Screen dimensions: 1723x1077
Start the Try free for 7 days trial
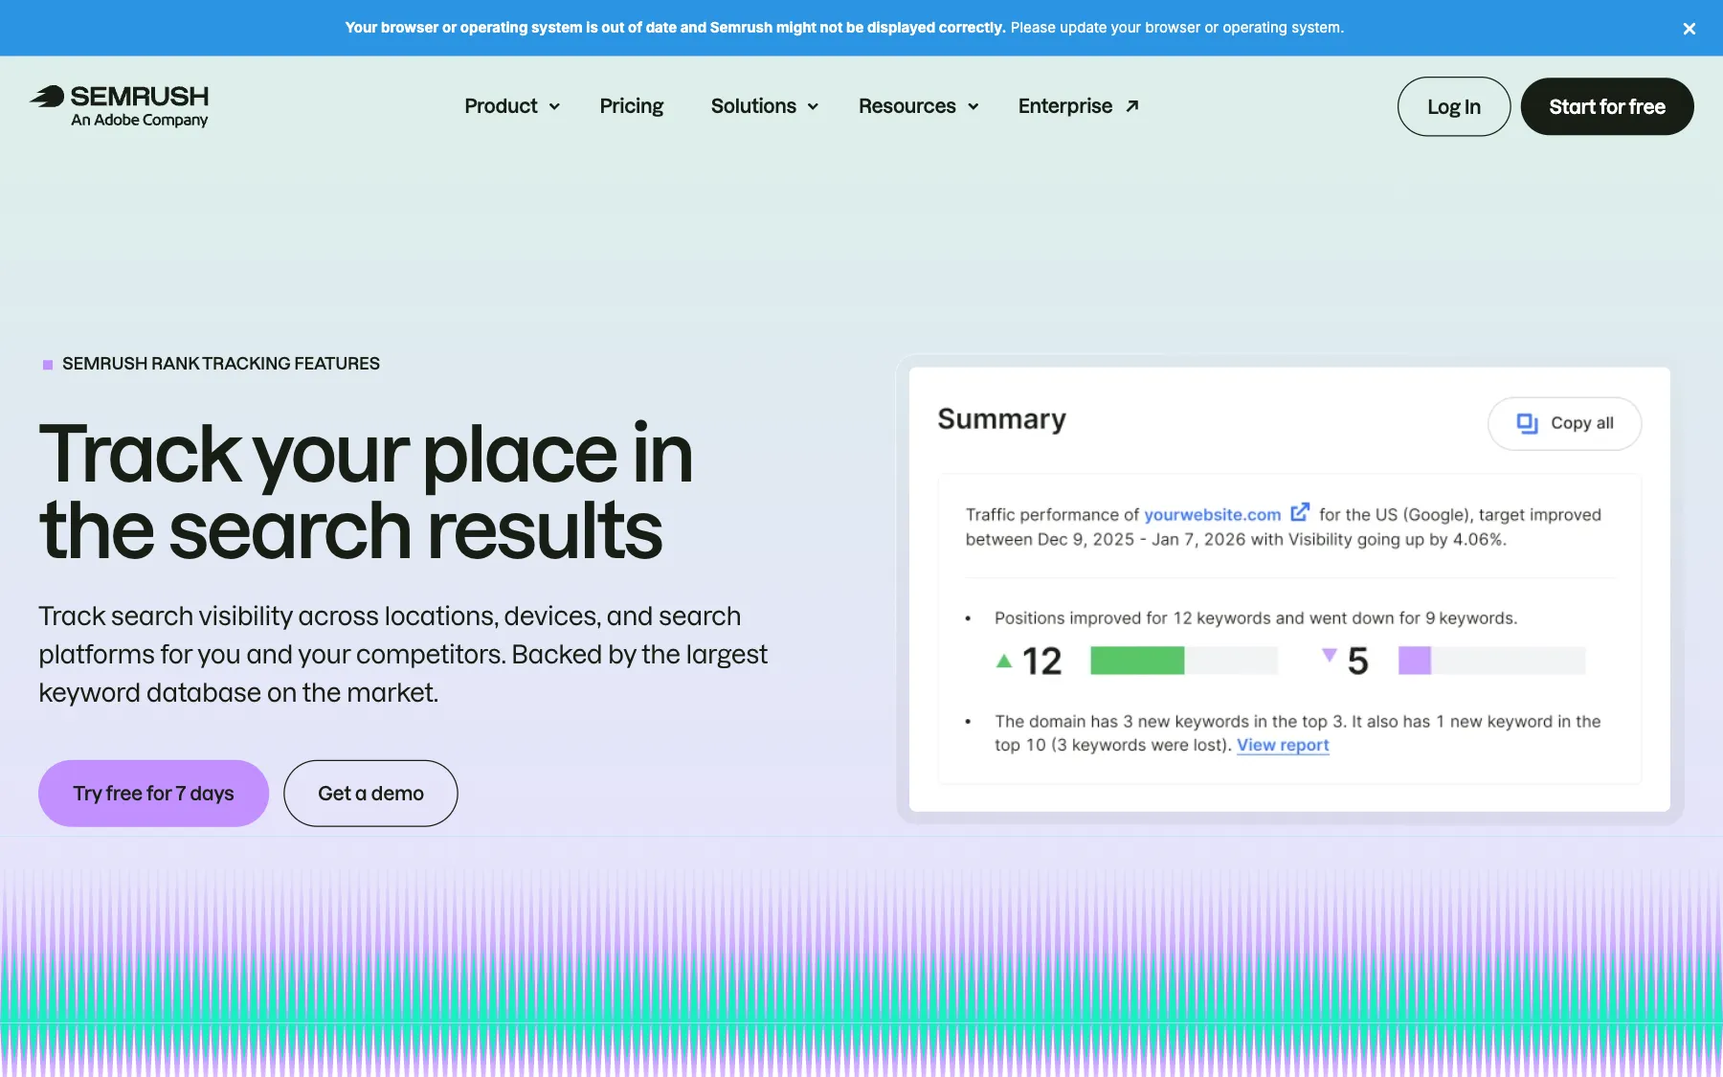tap(153, 794)
